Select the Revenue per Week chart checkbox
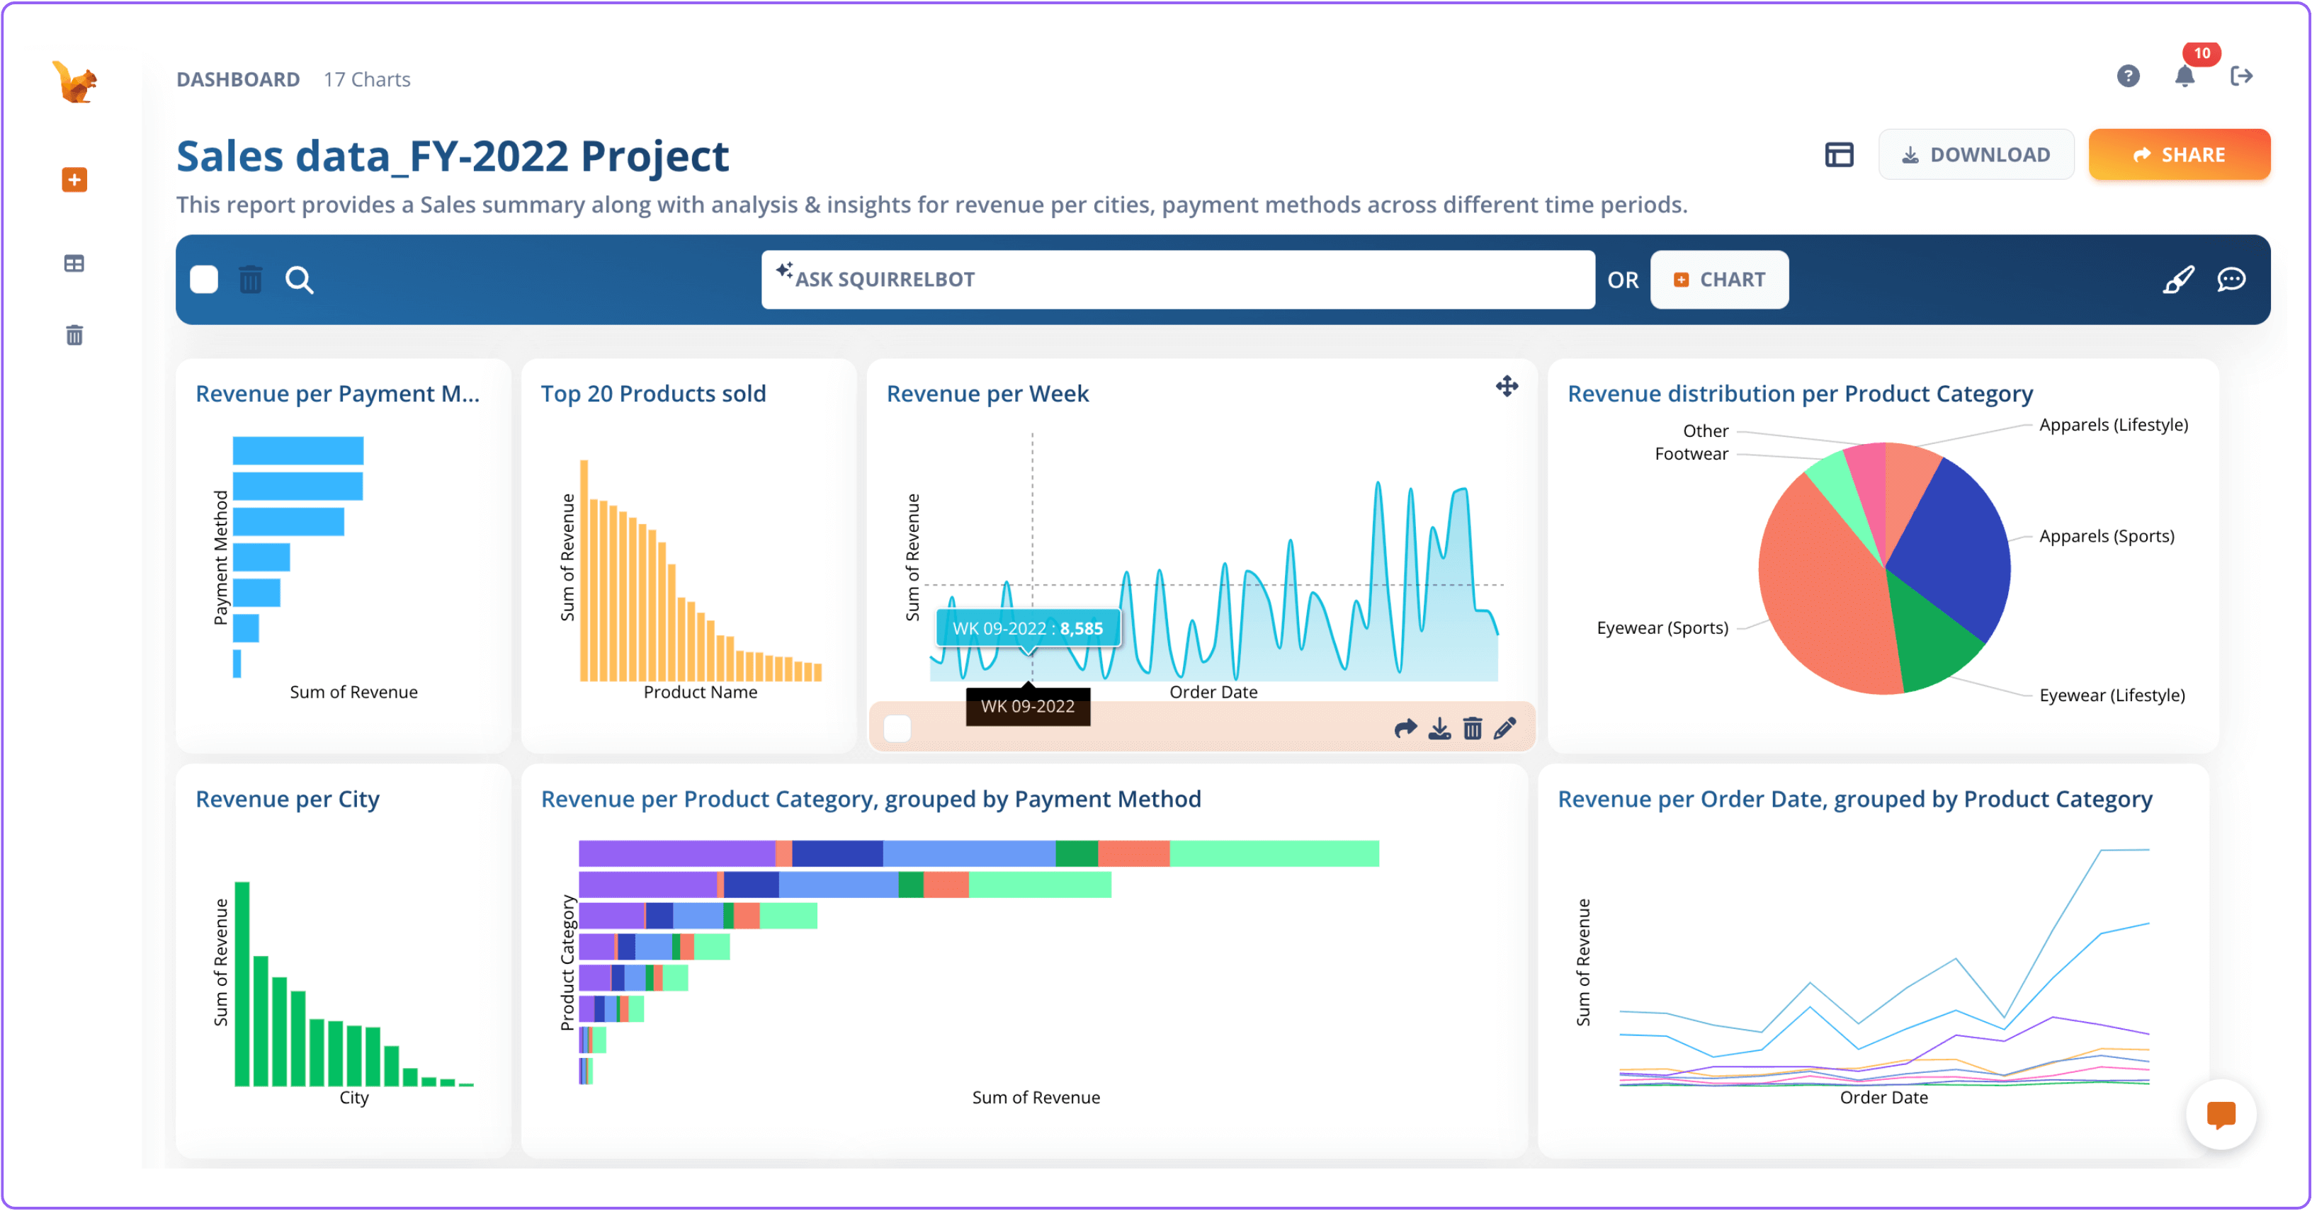2312x1211 pixels. pos(897,729)
